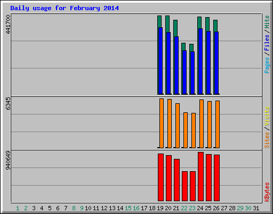This screenshot has height=214, width=273.
Task: Click the red KBytes bar for day 25
Action: point(208,178)
